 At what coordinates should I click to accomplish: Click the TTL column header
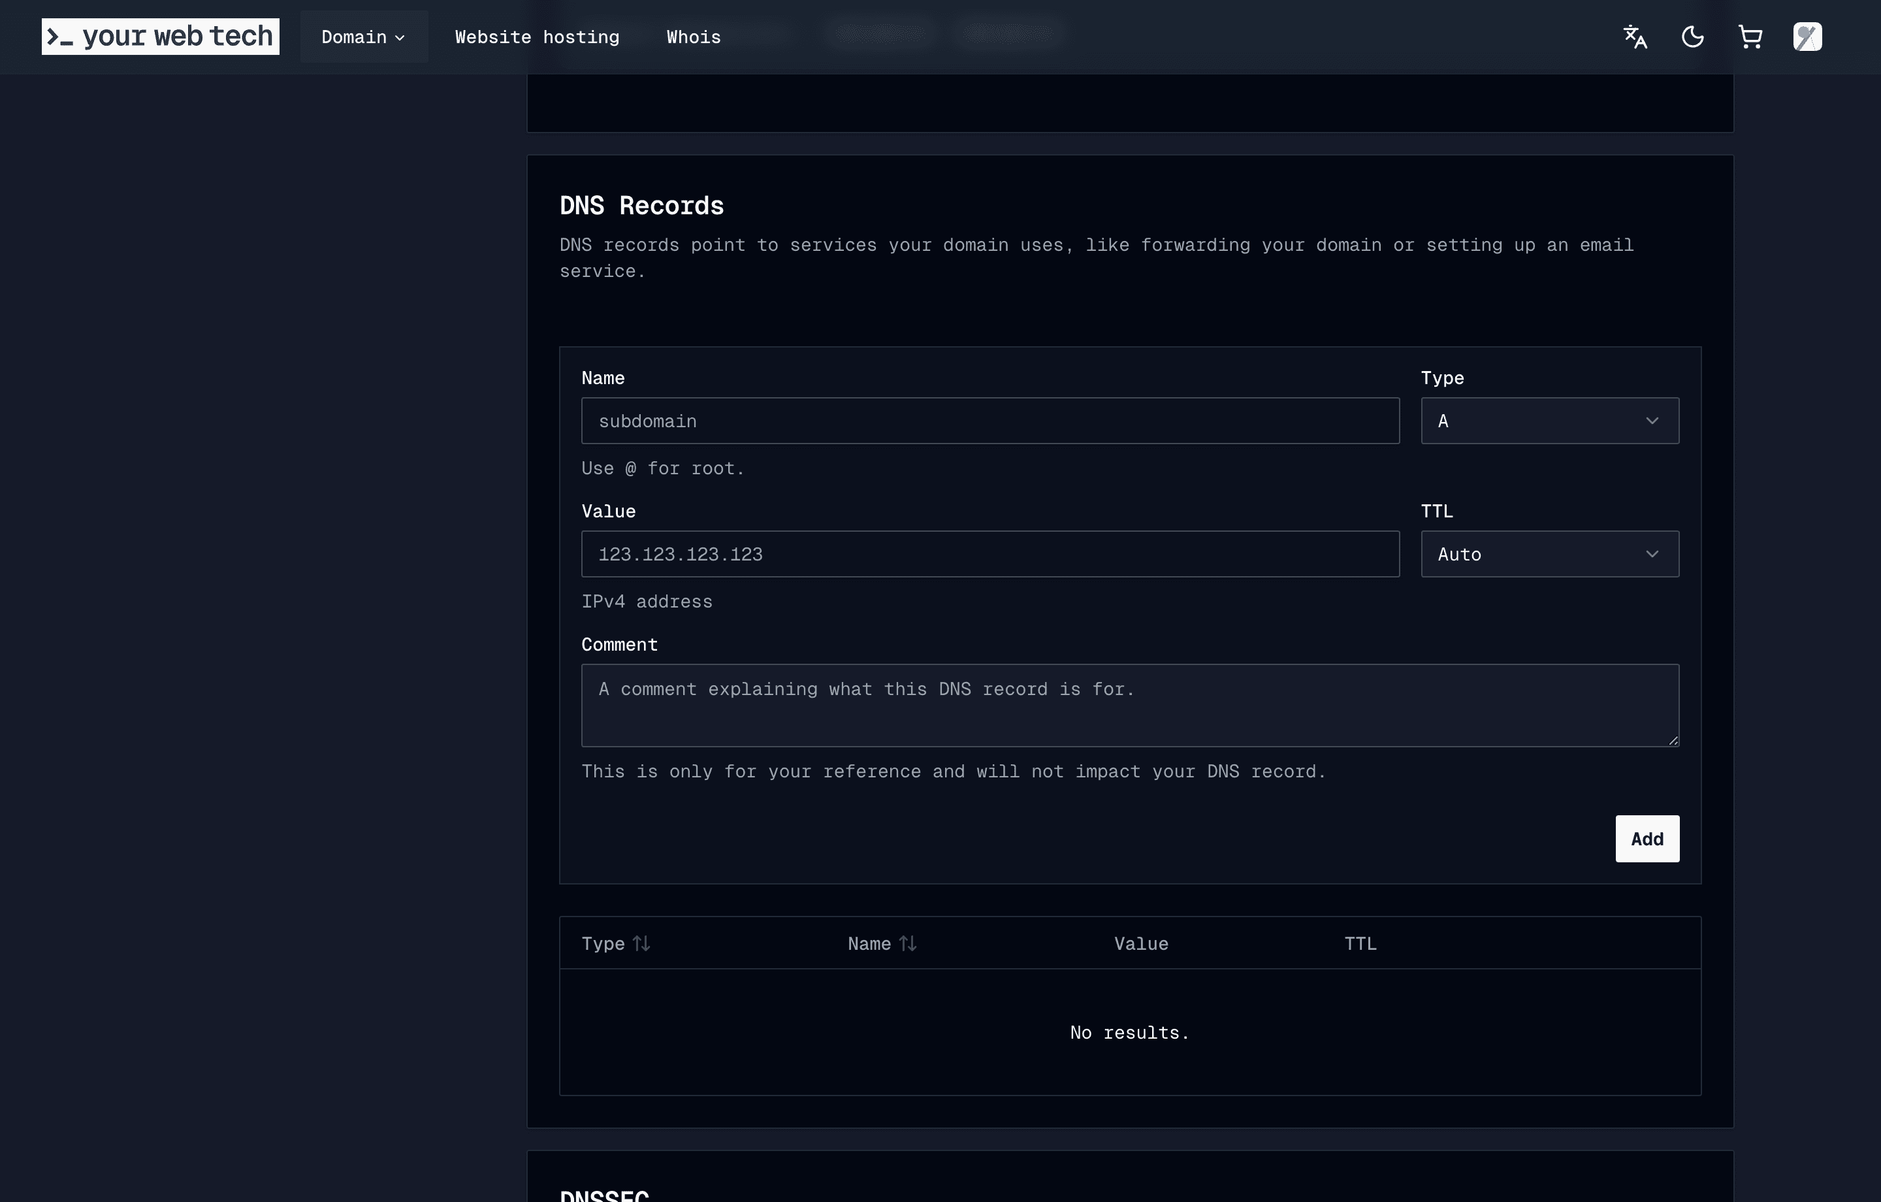[x=1360, y=943]
